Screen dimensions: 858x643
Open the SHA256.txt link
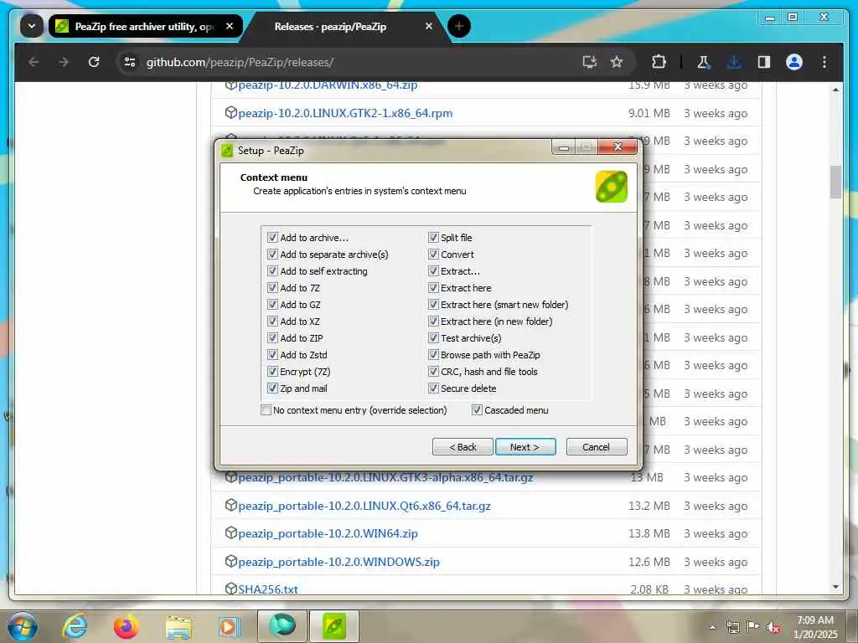pyautogui.click(x=268, y=589)
